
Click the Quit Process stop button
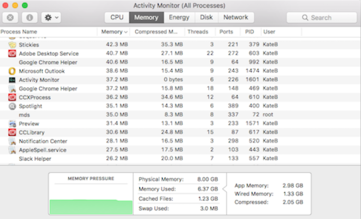10,18
